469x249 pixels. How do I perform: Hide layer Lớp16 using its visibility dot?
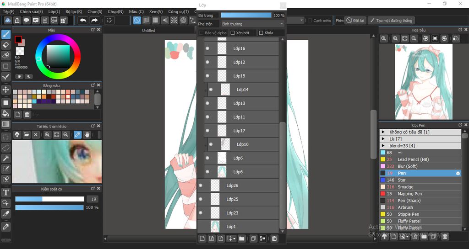[x=207, y=48]
